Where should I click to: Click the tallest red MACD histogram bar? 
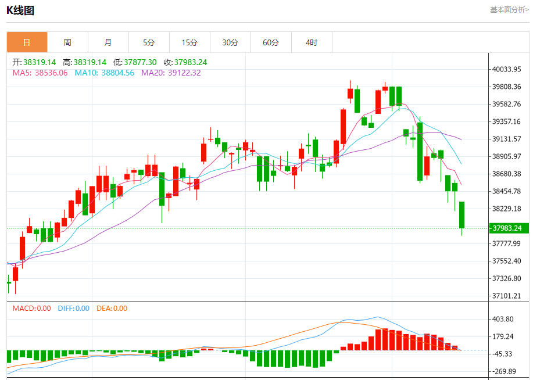[x=385, y=339]
